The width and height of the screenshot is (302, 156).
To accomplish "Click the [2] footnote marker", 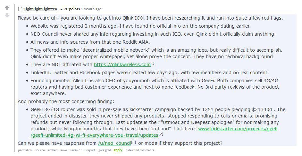I will point(161,134).
